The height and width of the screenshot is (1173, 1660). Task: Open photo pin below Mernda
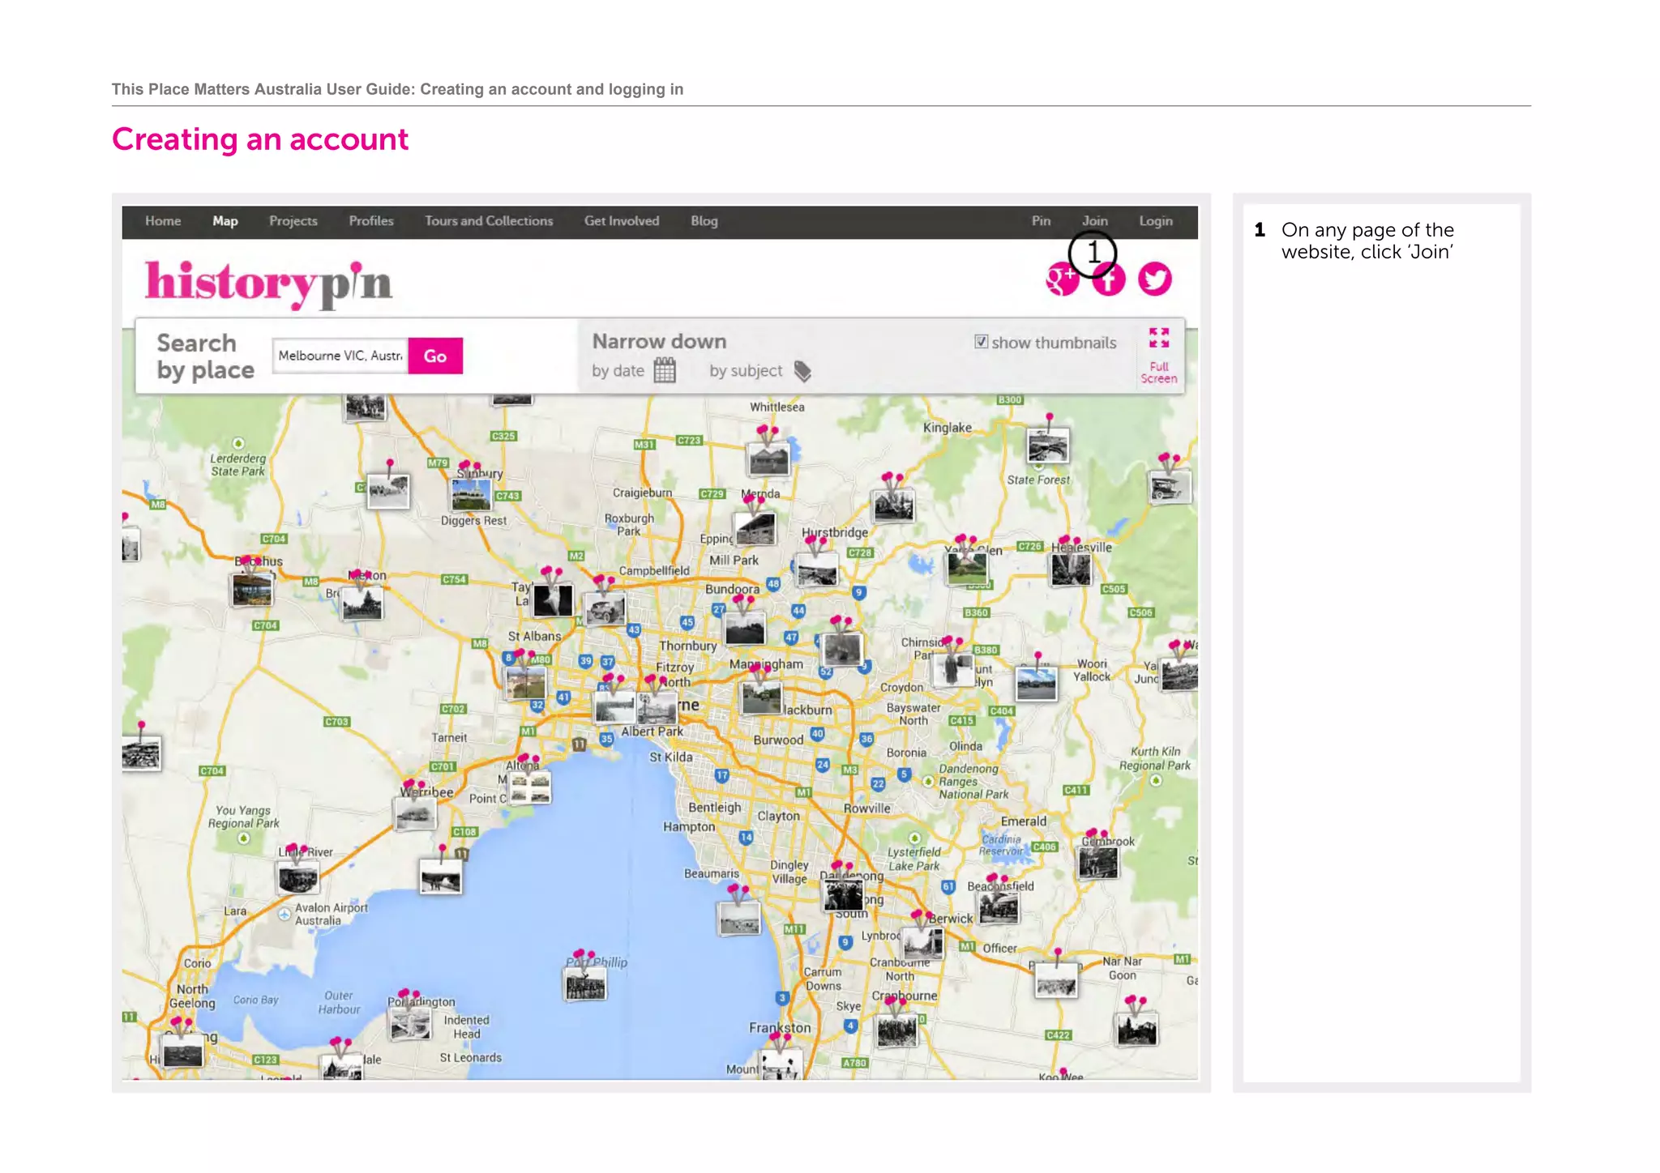[755, 529]
